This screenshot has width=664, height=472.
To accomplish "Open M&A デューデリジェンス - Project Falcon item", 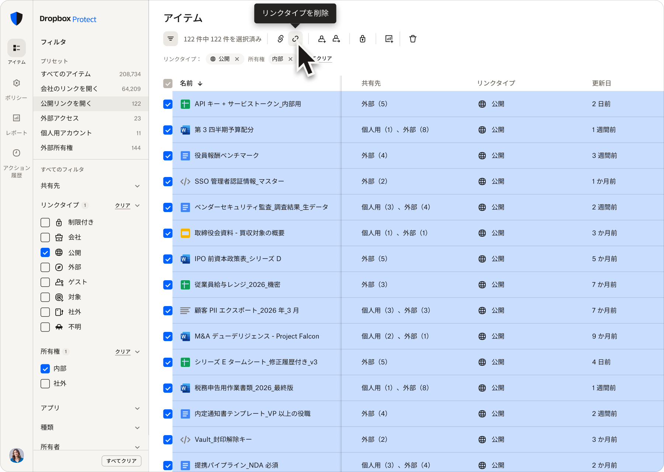I will (257, 336).
